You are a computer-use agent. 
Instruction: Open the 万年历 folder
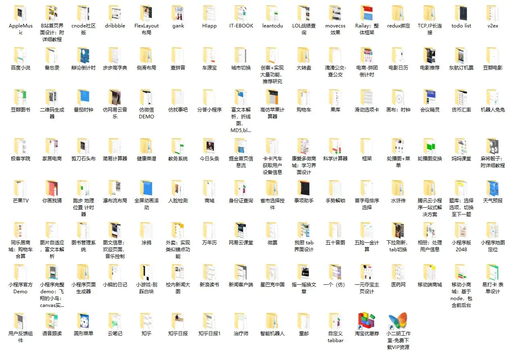coord(209,230)
